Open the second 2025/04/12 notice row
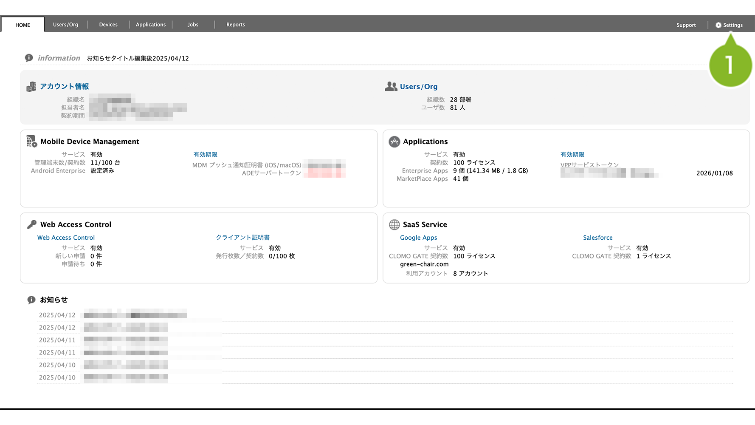Viewport: 755px width, 425px height. [x=385, y=328]
